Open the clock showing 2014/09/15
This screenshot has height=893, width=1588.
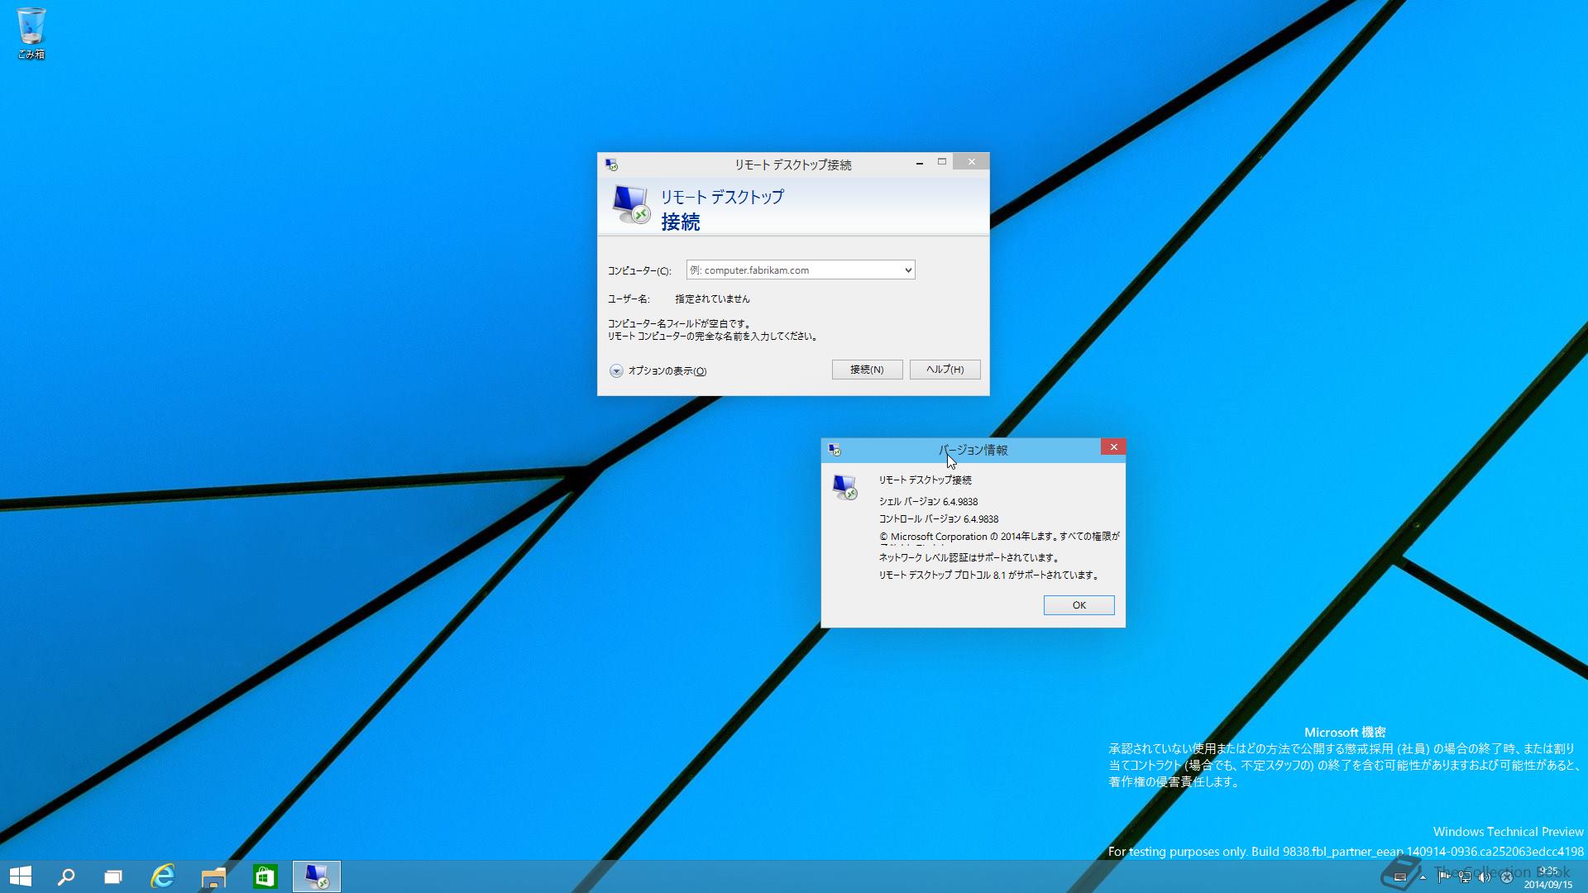point(1548,877)
